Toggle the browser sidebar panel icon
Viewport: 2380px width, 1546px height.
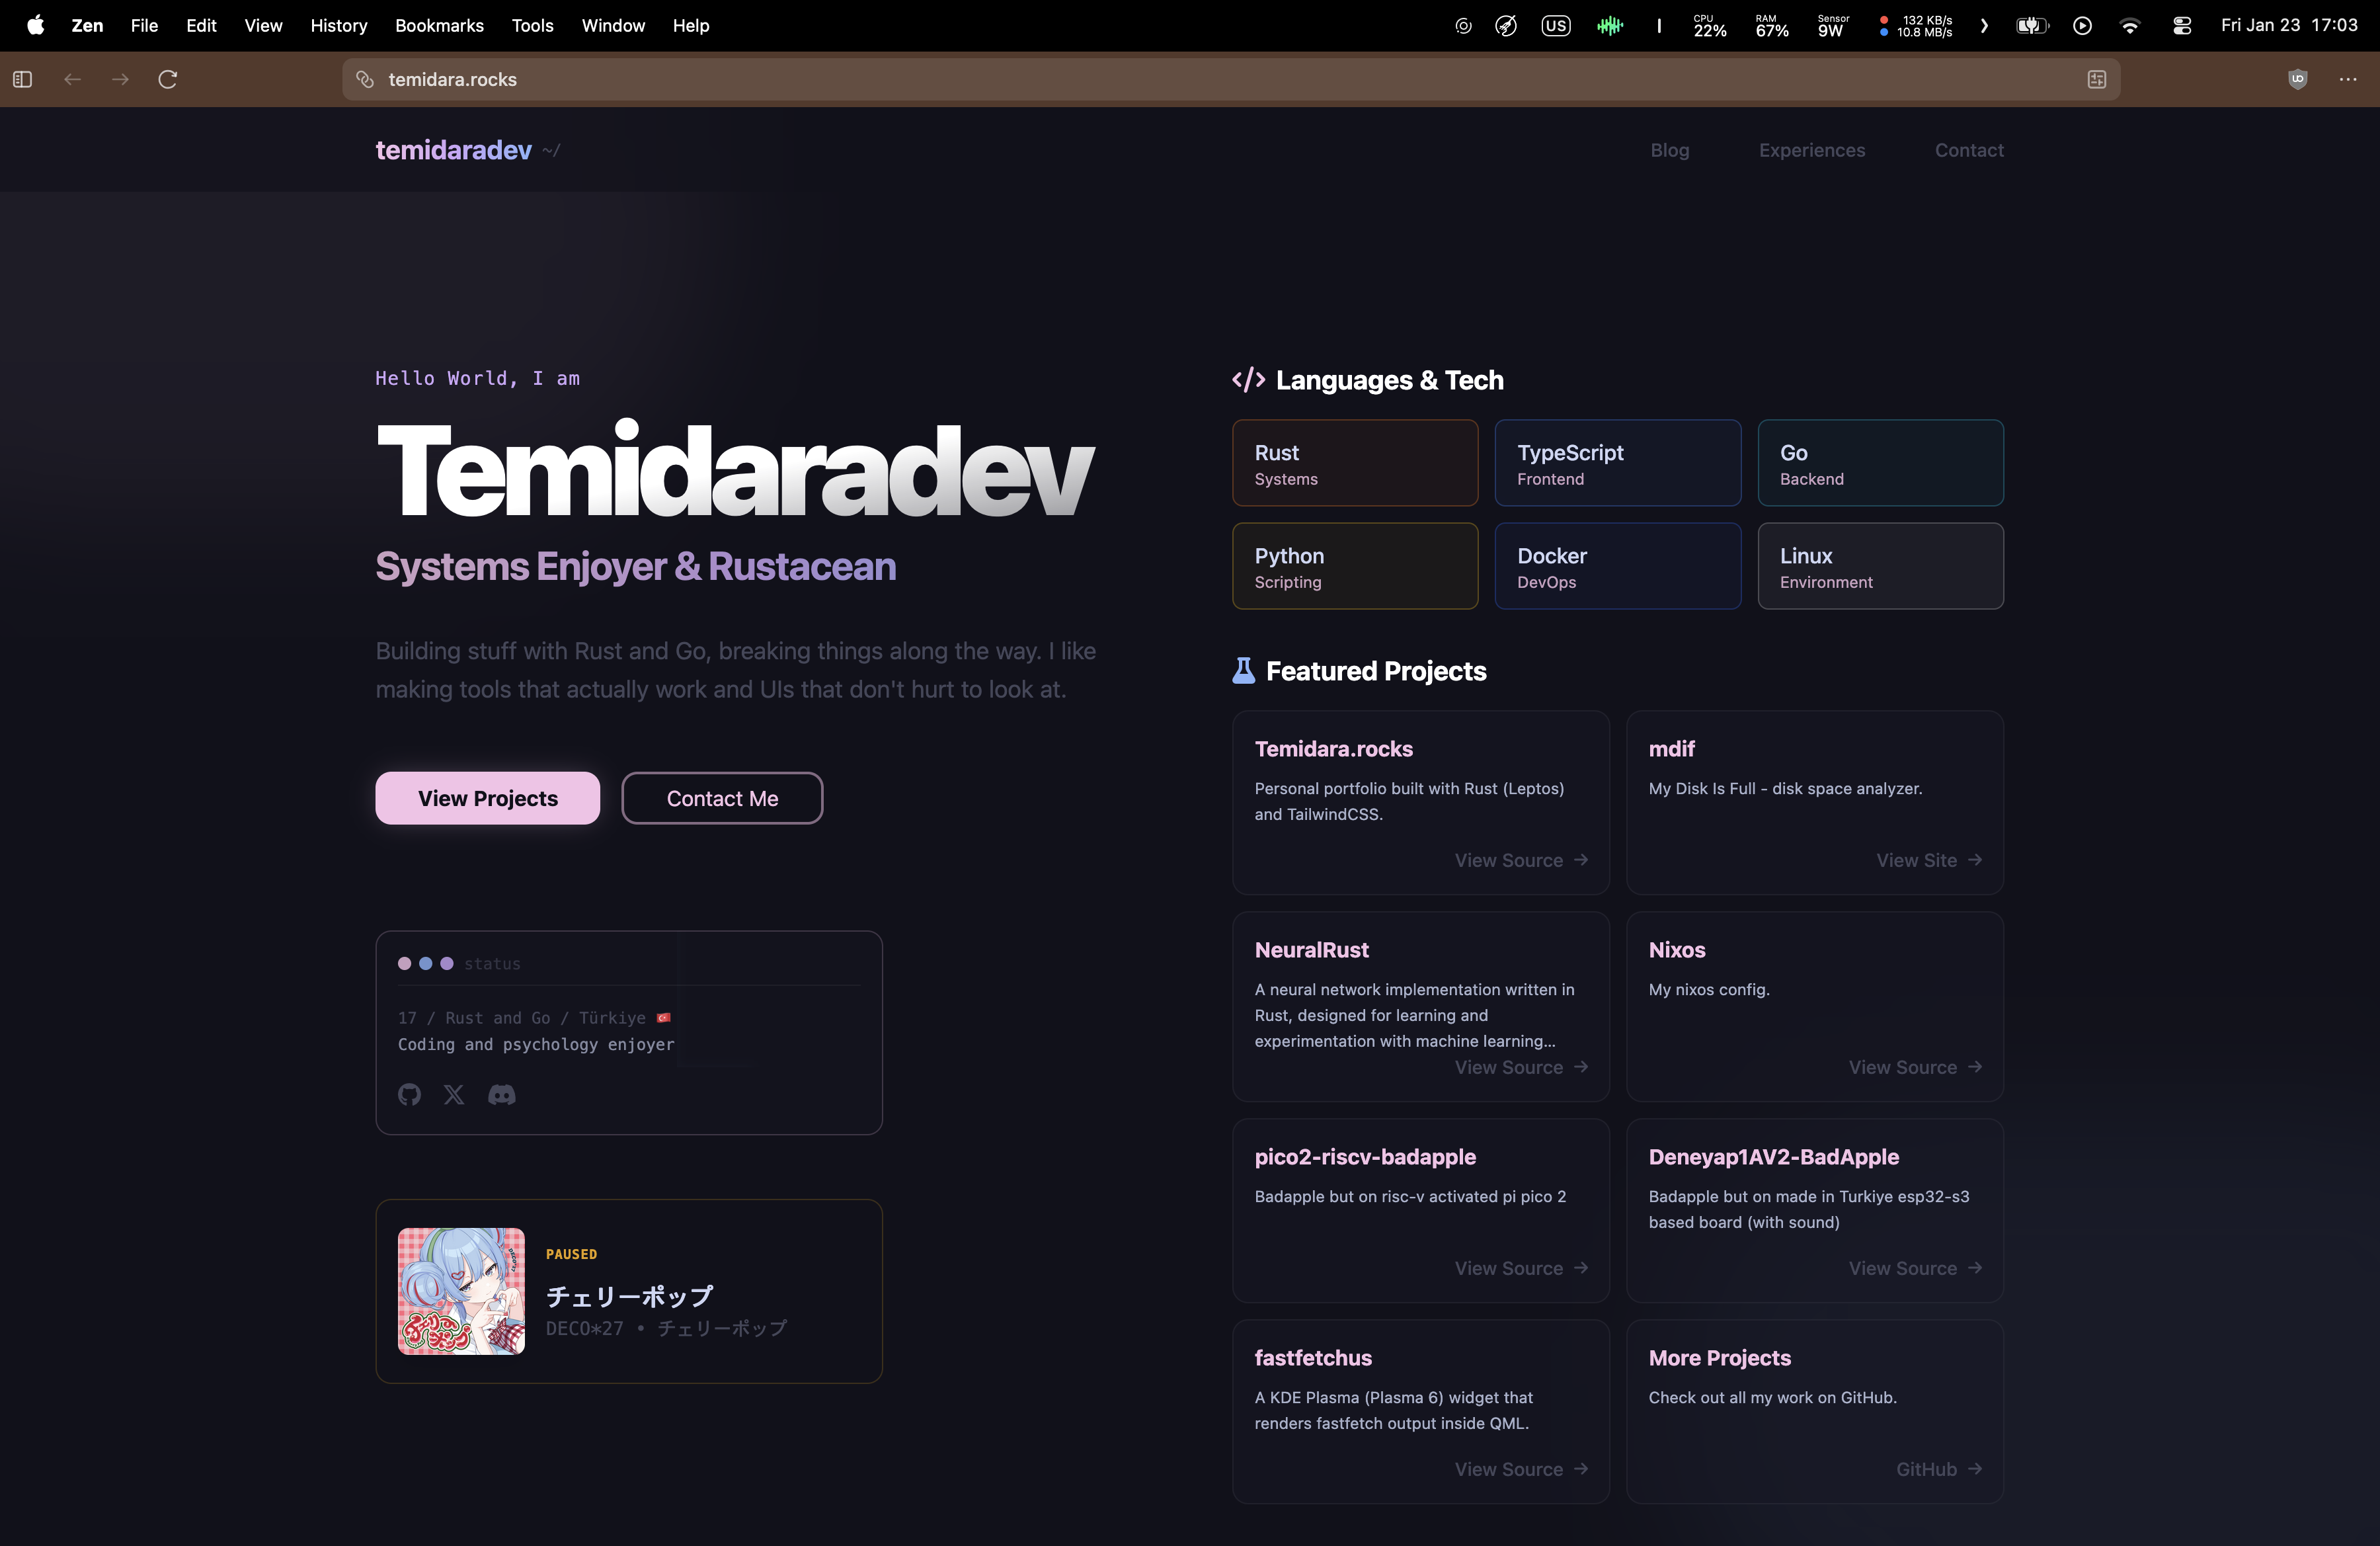[23, 79]
